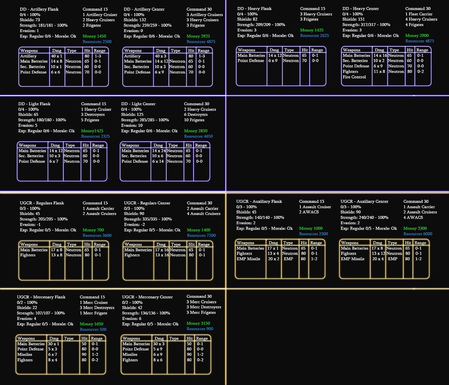
Task: Click Artillery row in Artillery Flank weapons table
Action: point(28,56)
